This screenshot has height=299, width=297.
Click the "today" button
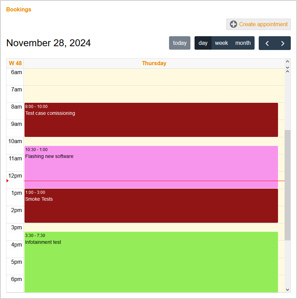pos(179,43)
